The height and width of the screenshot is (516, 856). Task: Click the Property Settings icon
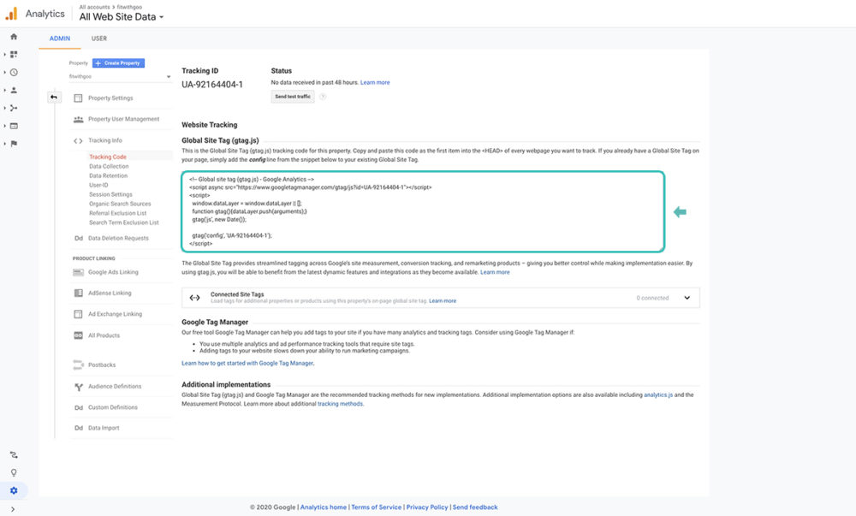click(78, 98)
